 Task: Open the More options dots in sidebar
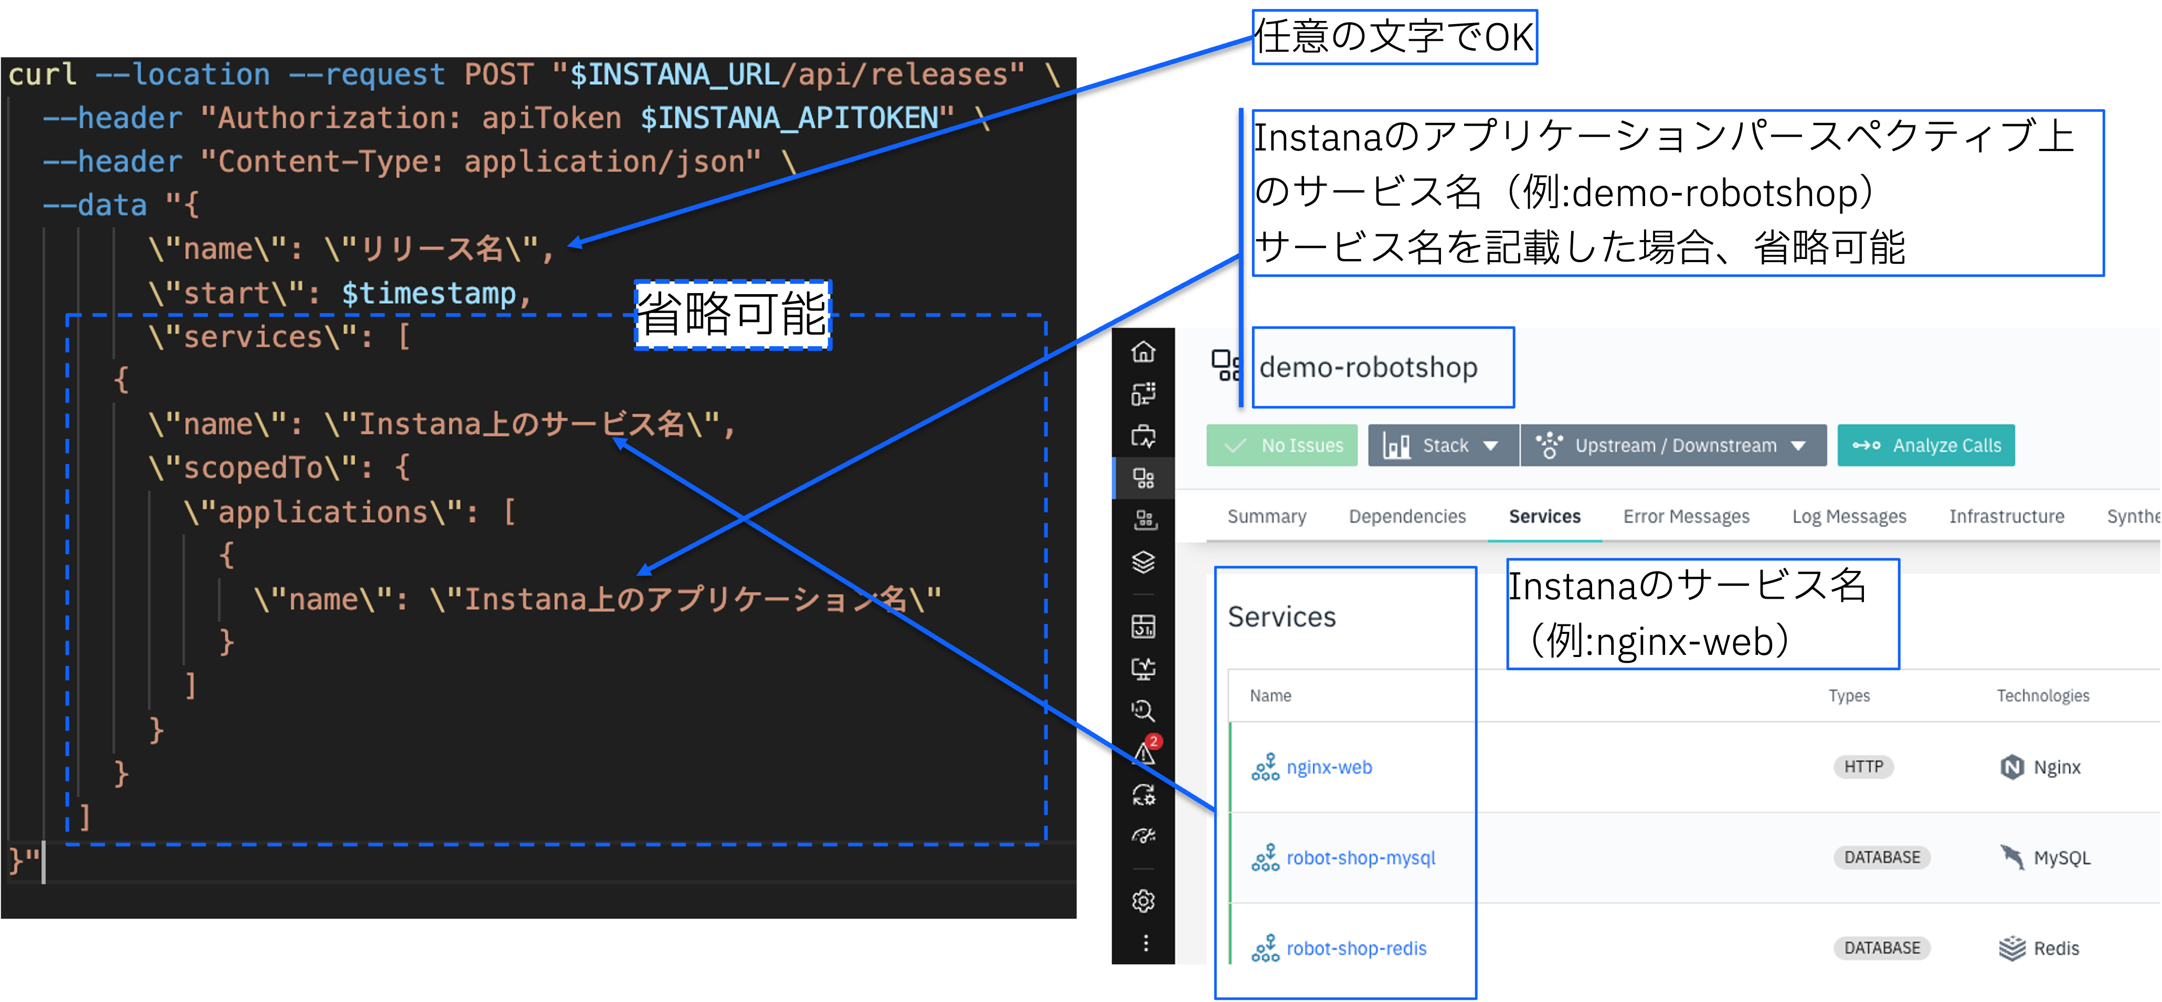tap(1145, 943)
